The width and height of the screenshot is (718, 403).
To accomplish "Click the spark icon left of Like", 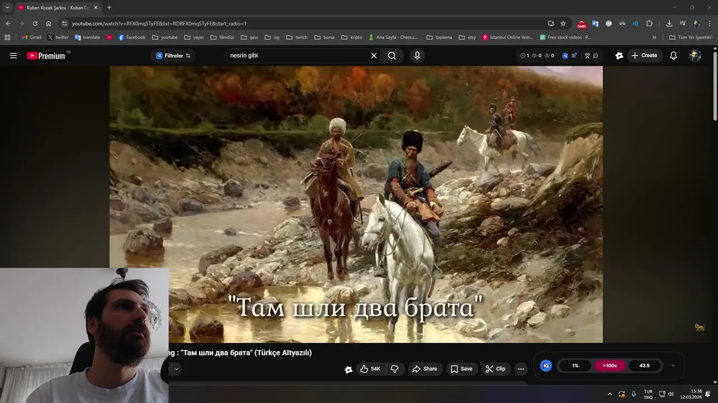I will coord(348,369).
